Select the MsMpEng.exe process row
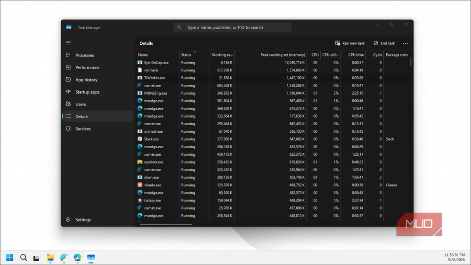 [272, 93]
